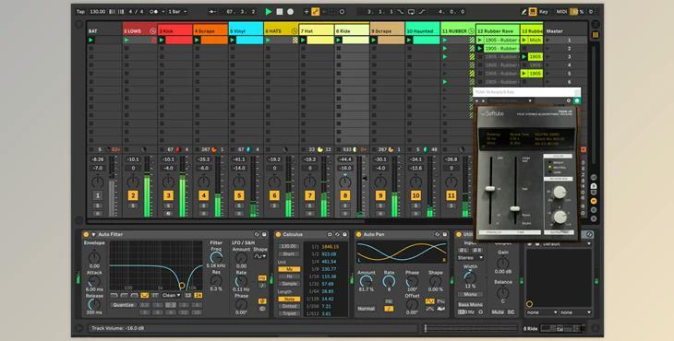Select Triplet length in Calculus device

tap(289, 313)
